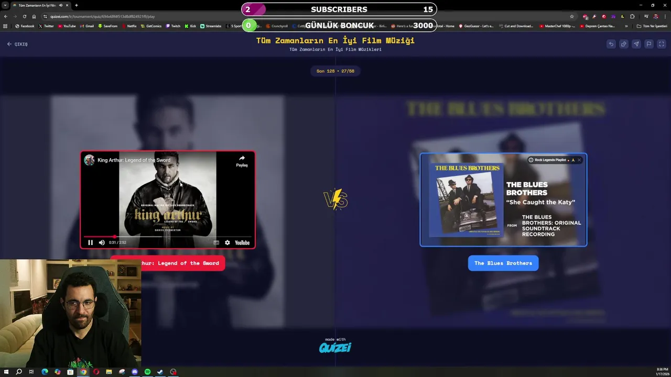Screen dimensions: 671x377
Task: Switch to Discord in the taskbar
Action: [x=135, y=372]
